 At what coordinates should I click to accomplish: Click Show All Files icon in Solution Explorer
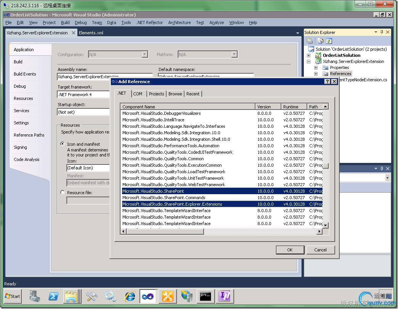pos(320,41)
